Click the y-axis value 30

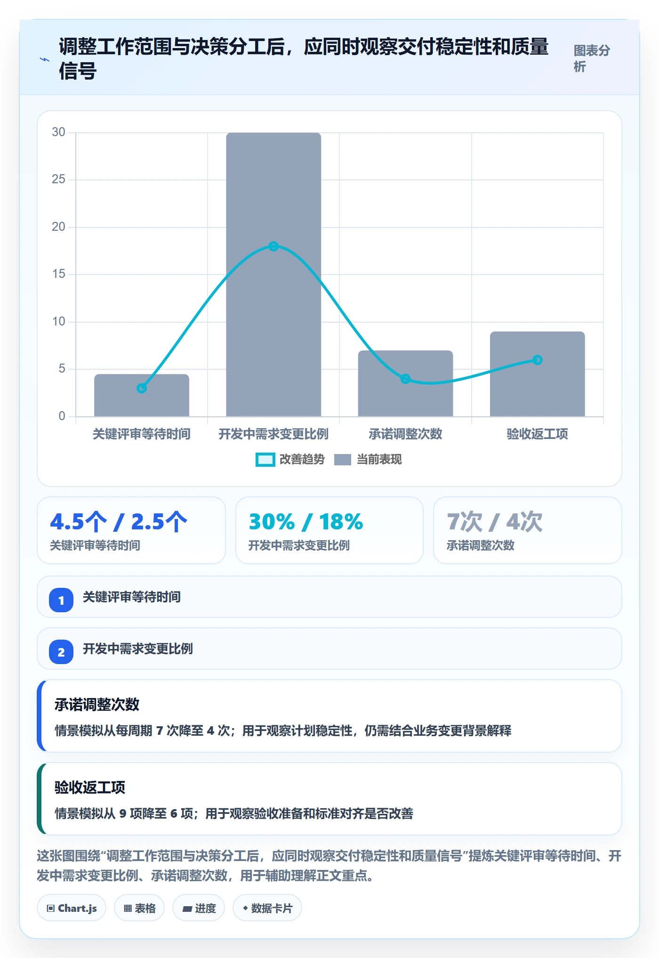[x=59, y=132]
